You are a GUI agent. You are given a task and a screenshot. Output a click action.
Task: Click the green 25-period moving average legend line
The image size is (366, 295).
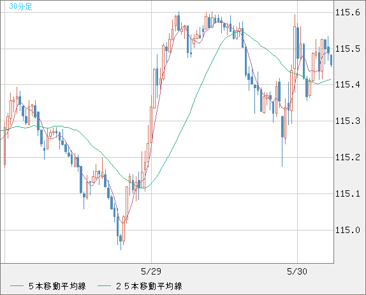pos(104,286)
